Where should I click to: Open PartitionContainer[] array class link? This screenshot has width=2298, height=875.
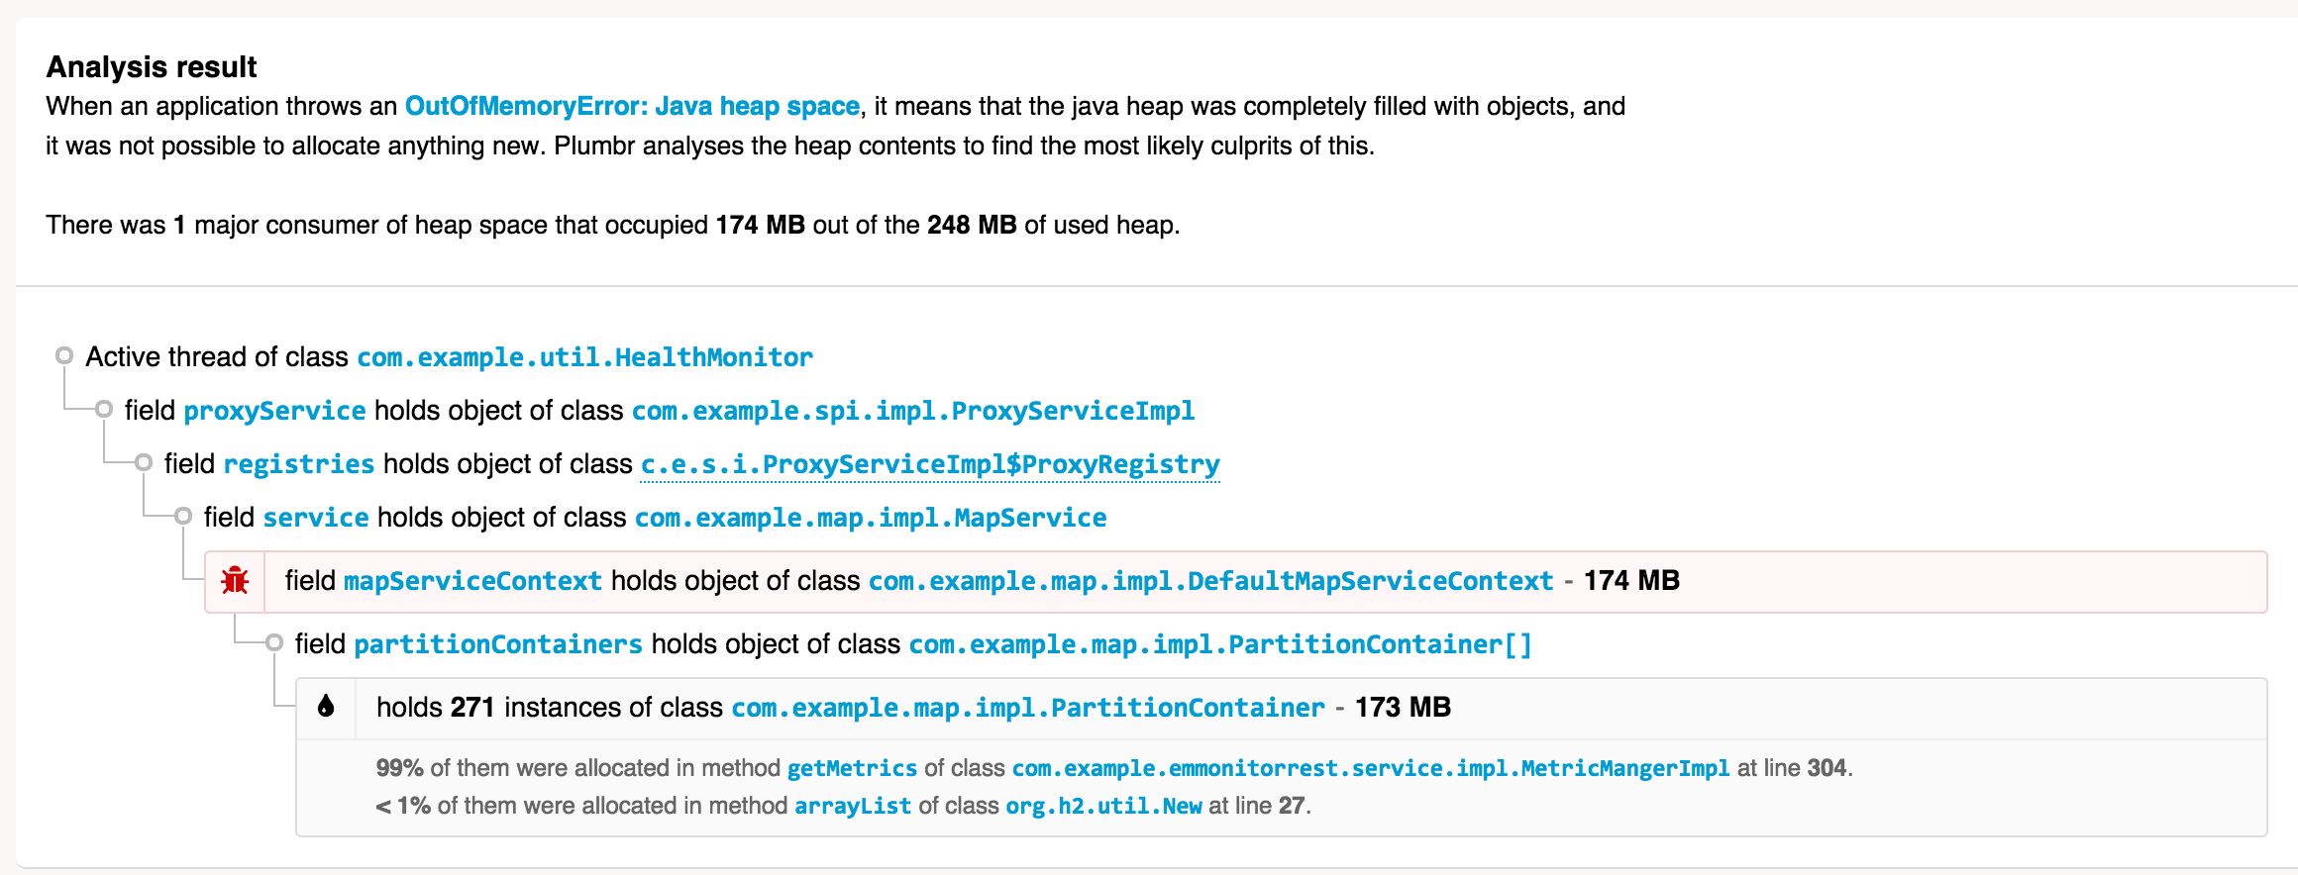[x=1220, y=644]
